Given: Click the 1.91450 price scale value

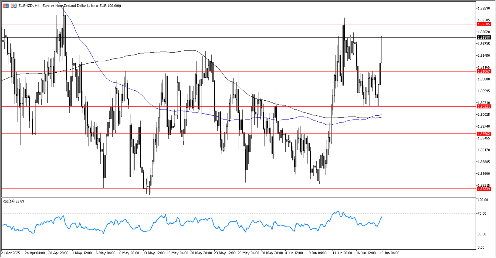Looking at the screenshot, I should (484, 55).
